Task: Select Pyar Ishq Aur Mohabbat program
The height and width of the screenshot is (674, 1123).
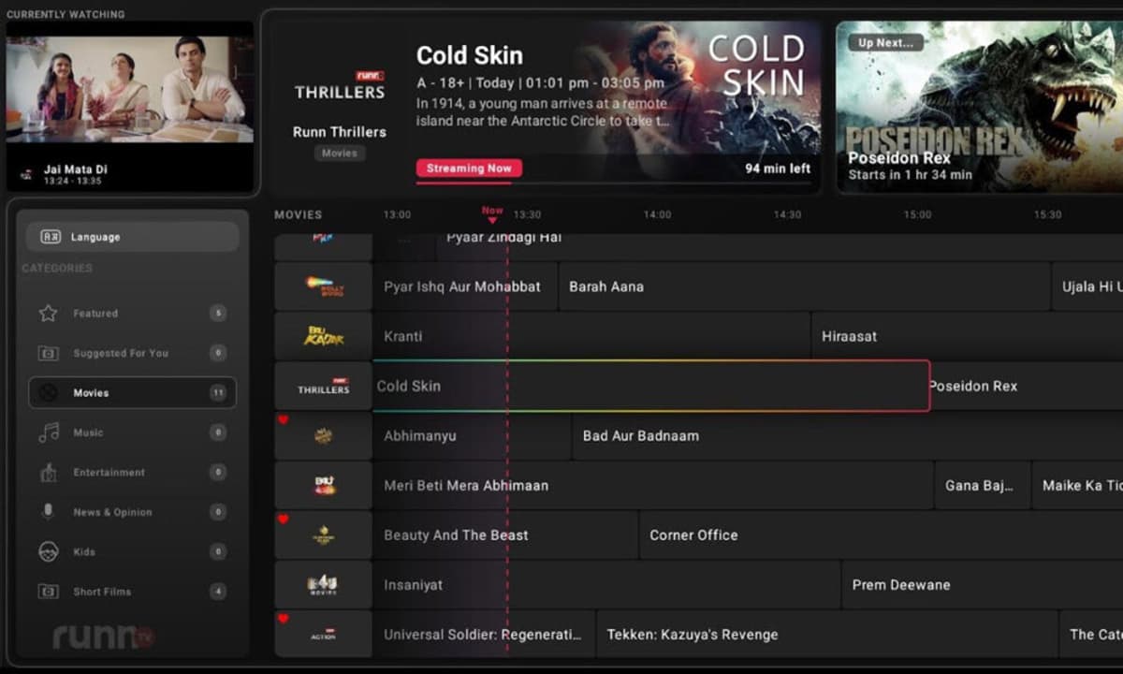Action: [465, 286]
